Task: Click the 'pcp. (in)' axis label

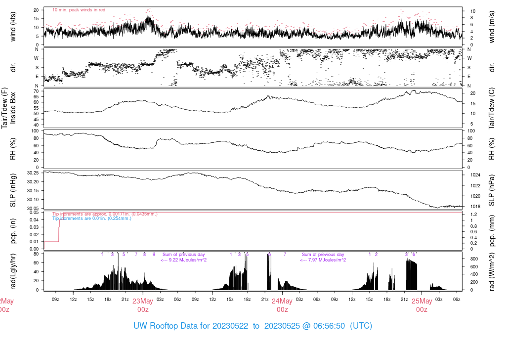Action: (x=13, y=231)
